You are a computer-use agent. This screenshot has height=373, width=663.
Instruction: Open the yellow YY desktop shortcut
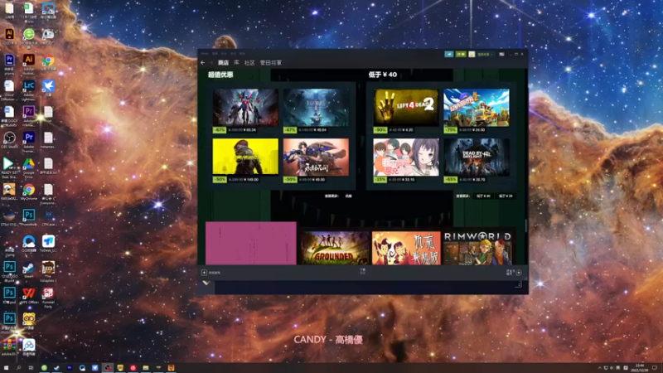coord(29,321)
